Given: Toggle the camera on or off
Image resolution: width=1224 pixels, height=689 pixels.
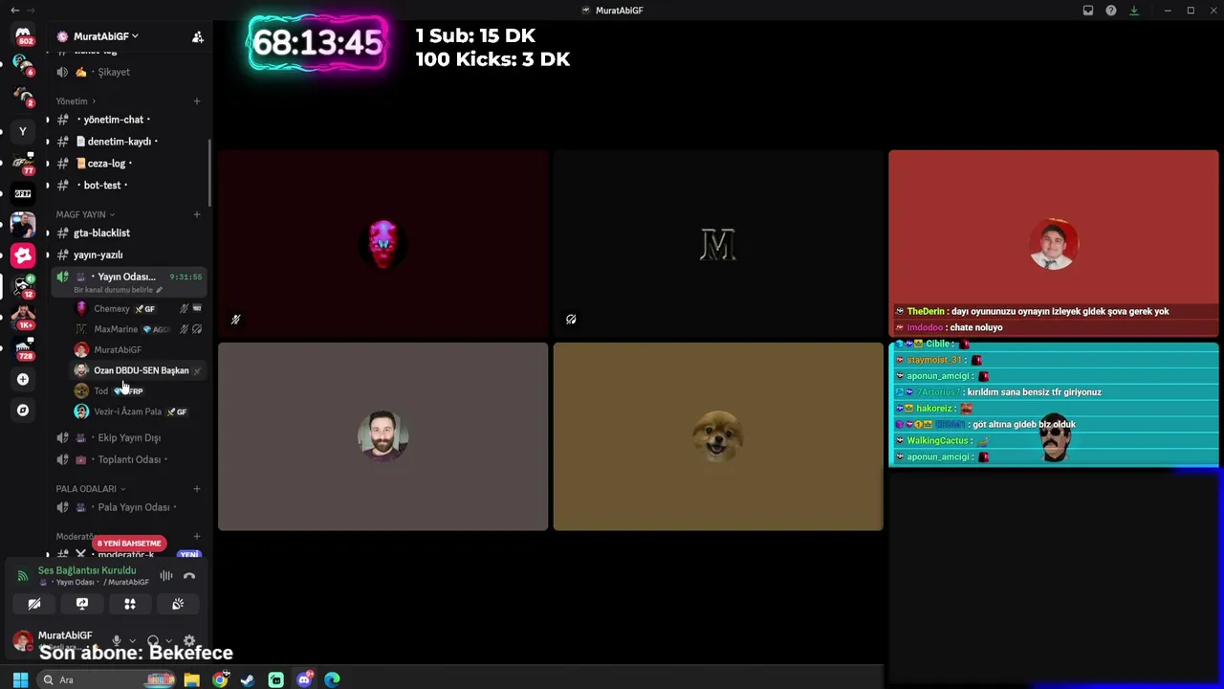Looking at the screenshot, I should pos(34,604).
